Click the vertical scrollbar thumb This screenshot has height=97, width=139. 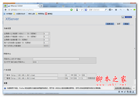coord(135,48)
